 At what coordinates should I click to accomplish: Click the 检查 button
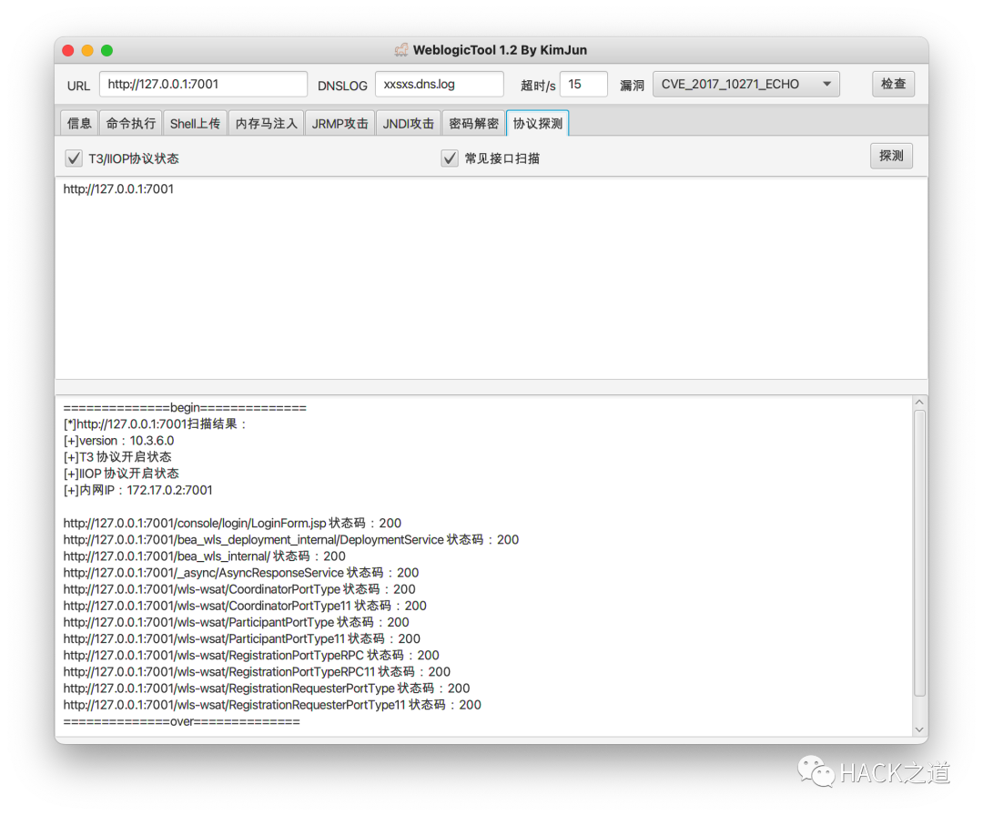pyautogui.click(x=894, y=84)
